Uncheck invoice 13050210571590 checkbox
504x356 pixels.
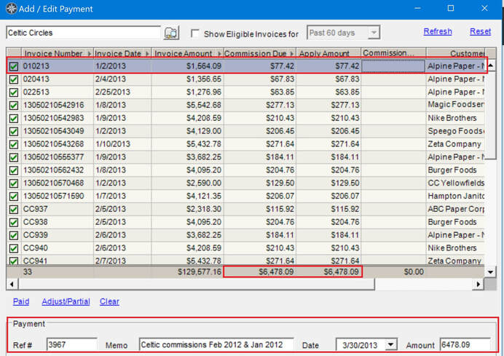(x=14, y=197)
